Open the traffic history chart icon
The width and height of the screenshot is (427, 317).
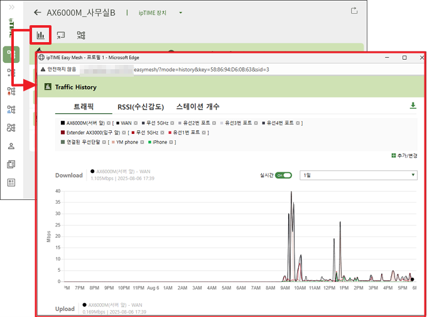coord(41,35)
